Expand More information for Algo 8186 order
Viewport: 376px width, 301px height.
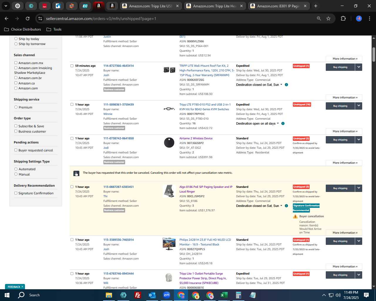[344, 233]
